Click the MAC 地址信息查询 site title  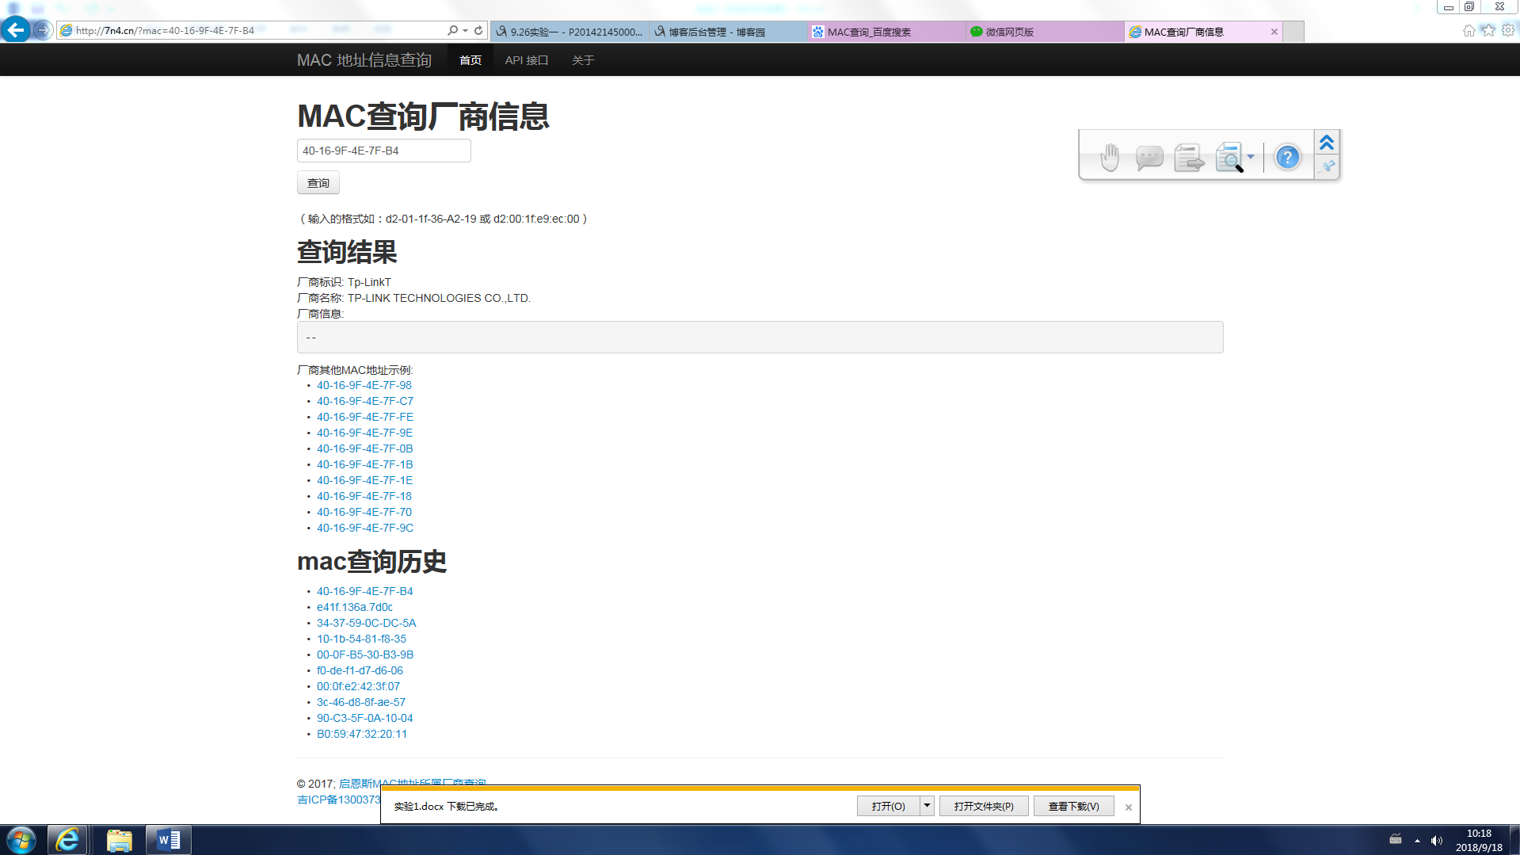click(364, 60)
